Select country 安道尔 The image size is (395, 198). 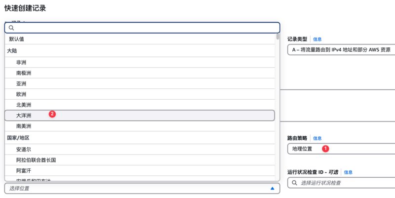(x=140, y=150)
